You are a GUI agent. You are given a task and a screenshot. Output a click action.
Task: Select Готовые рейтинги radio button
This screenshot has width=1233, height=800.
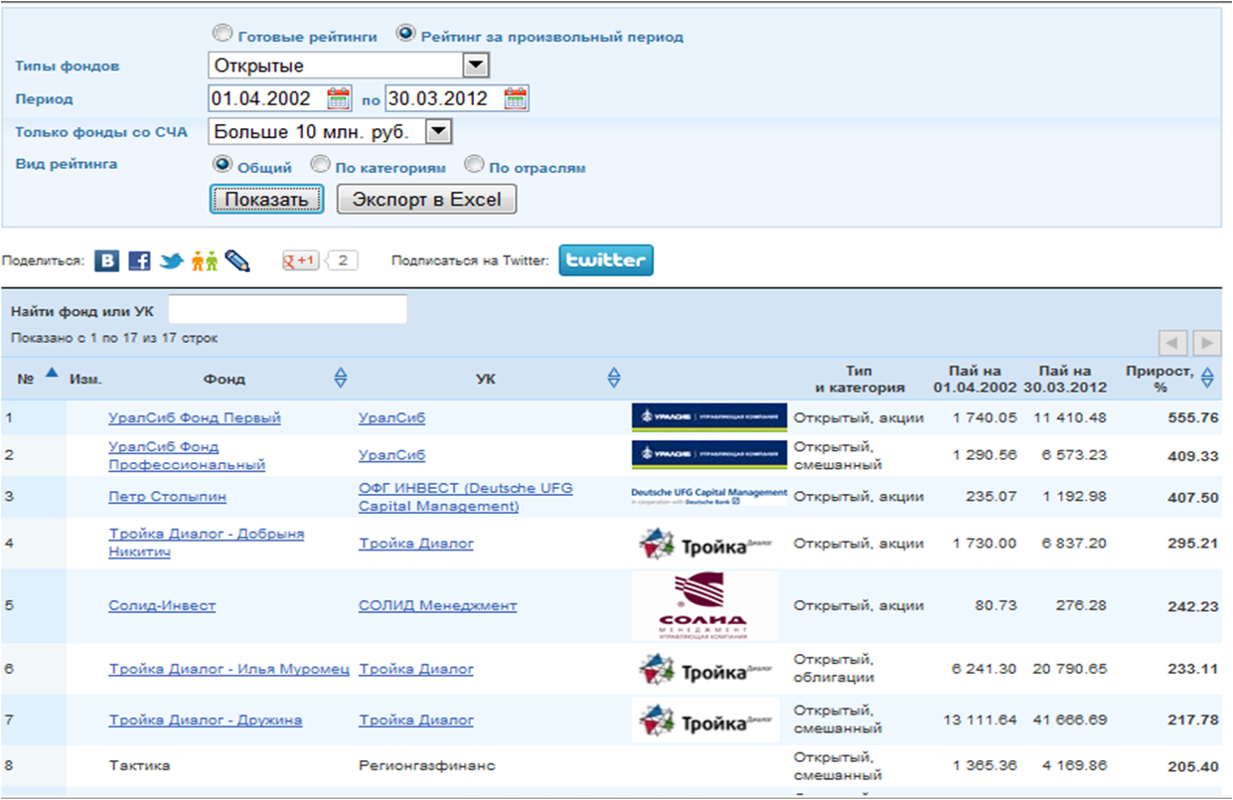(x=222, y=34)
